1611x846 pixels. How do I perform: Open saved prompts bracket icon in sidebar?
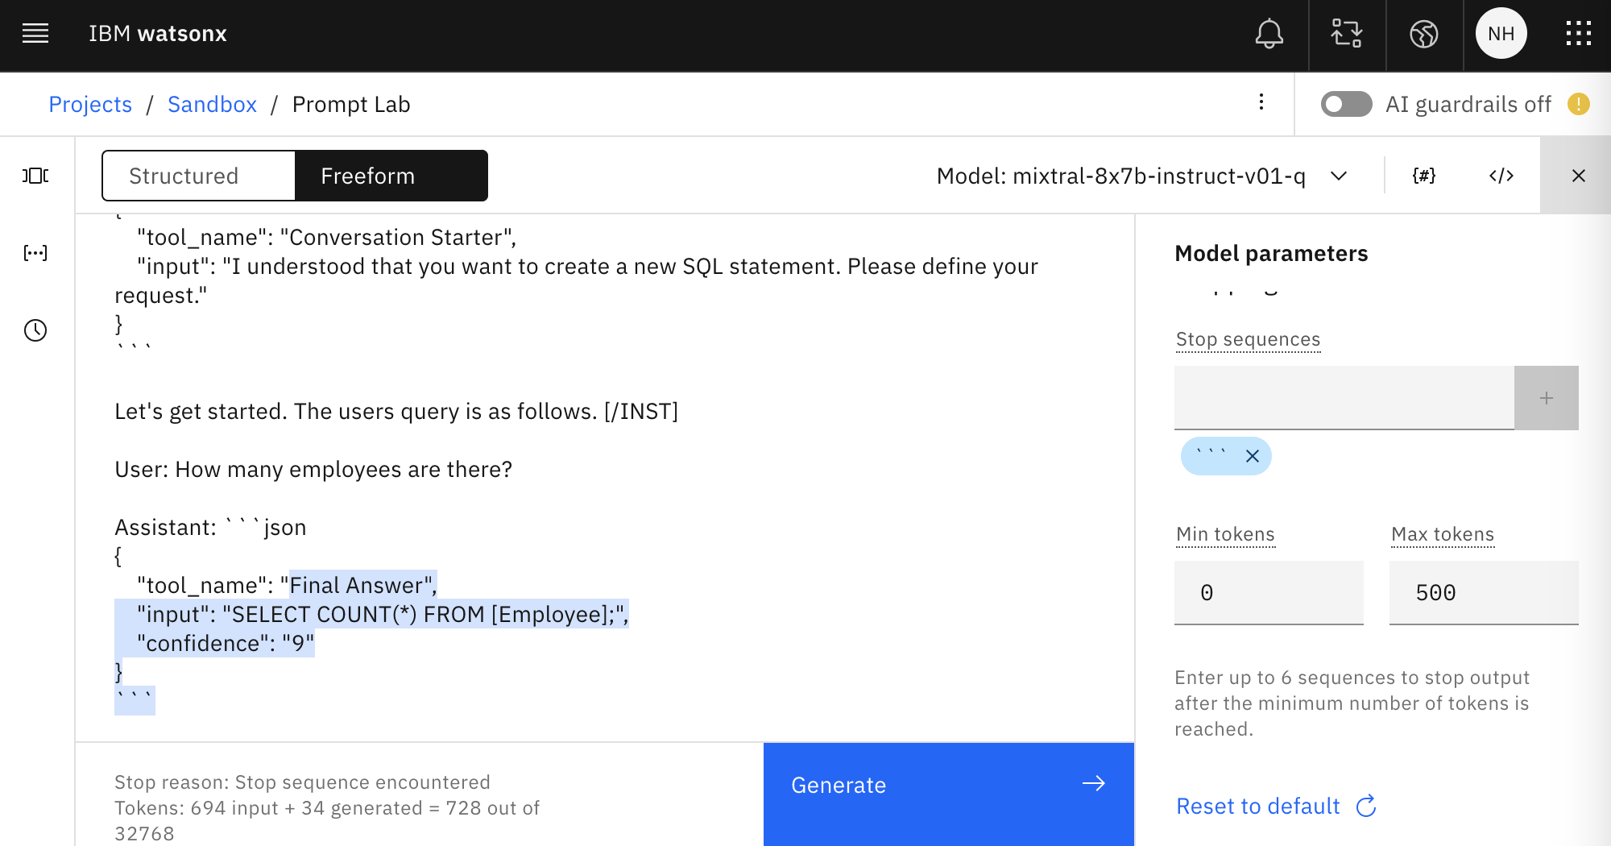35,253
